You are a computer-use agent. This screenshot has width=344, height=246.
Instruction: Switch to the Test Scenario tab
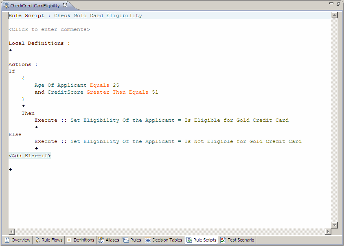pyautogui.click(x=237, y=240)
